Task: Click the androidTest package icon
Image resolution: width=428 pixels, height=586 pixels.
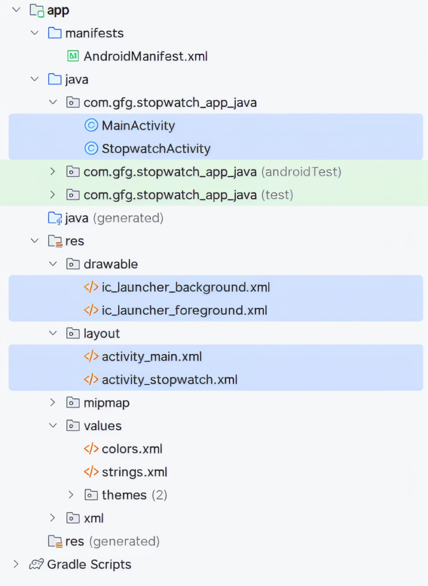Action: (x=73, y=172)
